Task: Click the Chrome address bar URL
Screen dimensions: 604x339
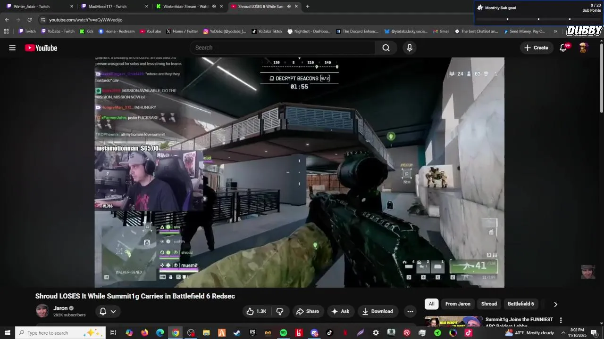Action: pos(85,20)
